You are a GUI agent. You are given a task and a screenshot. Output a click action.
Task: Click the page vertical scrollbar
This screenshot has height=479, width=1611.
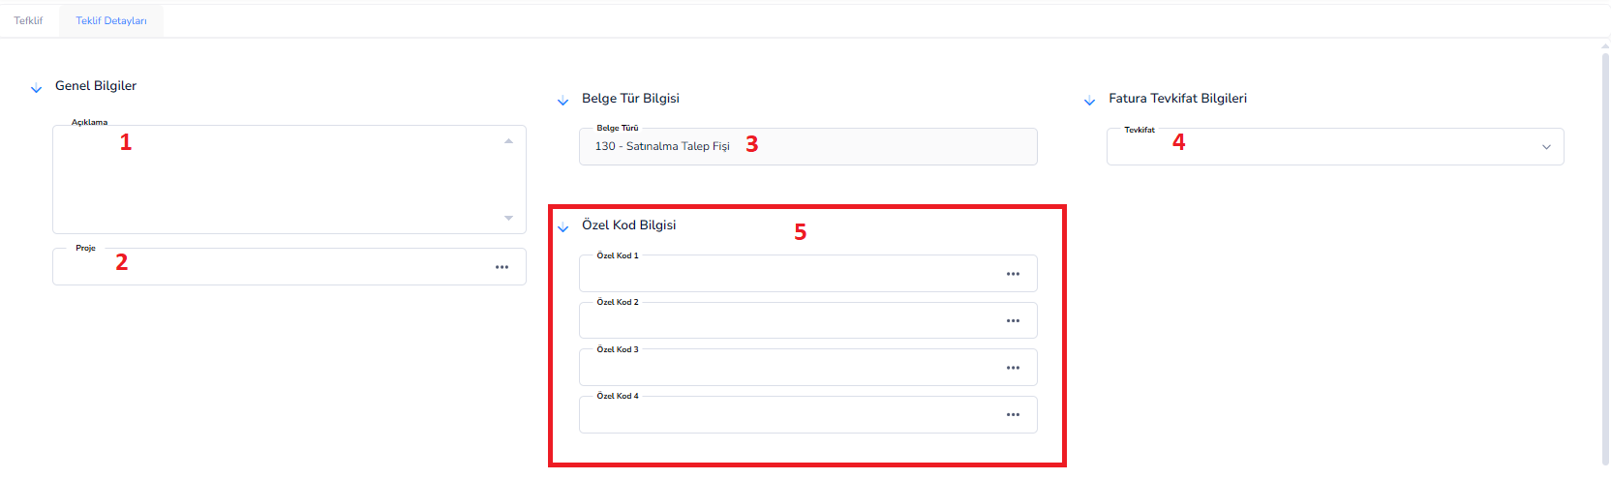1605,254
